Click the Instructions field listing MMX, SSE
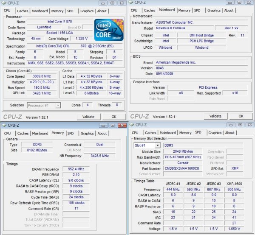Viewport: 255px width, 235px height. click(75, 63)
